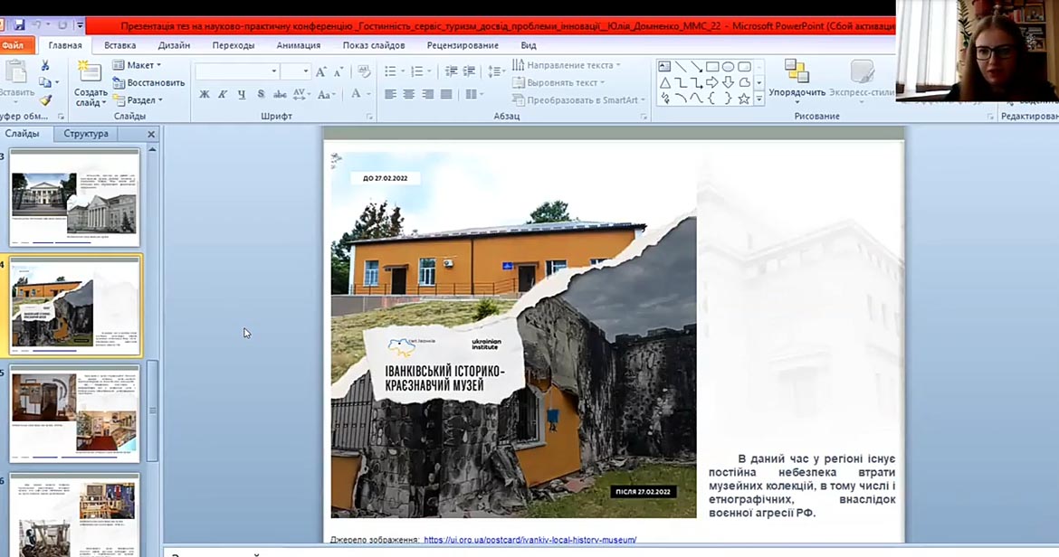Select the arrow line shape

click(696, 67)
